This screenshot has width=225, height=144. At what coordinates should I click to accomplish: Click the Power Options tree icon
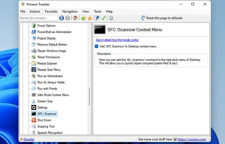34,26
